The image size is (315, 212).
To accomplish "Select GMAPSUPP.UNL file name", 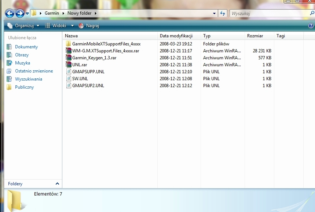I will pos(88,72).
